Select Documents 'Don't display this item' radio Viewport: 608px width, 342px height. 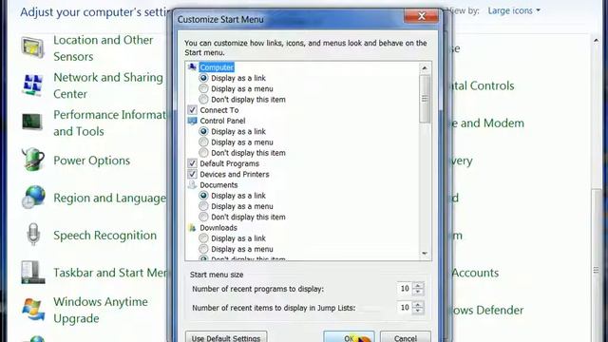203,217
